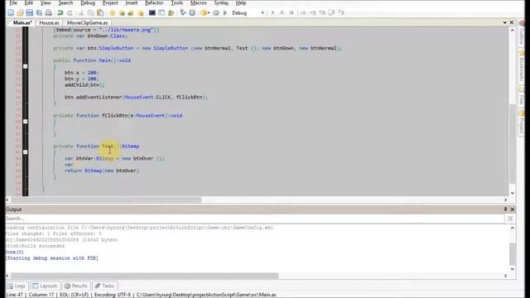The height and width of the screenshot is (298, 530).
Task: Switch to the Main.as editor tab
Action: coord(22,22)
